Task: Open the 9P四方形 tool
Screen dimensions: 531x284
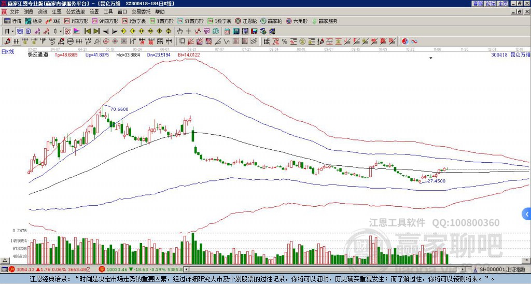Action: (105, 21)
